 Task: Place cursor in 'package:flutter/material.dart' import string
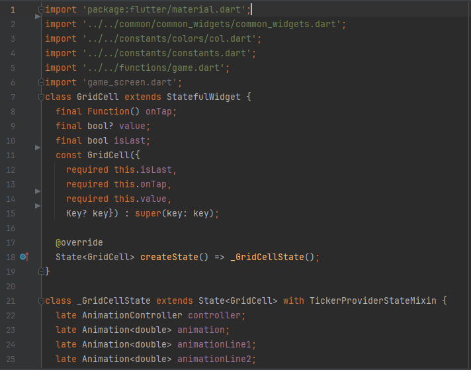click(164, 10)
